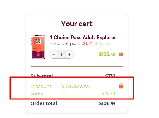Open the phone pass product thumbnail
Screen dimensions: 159x118
(38, 47)
